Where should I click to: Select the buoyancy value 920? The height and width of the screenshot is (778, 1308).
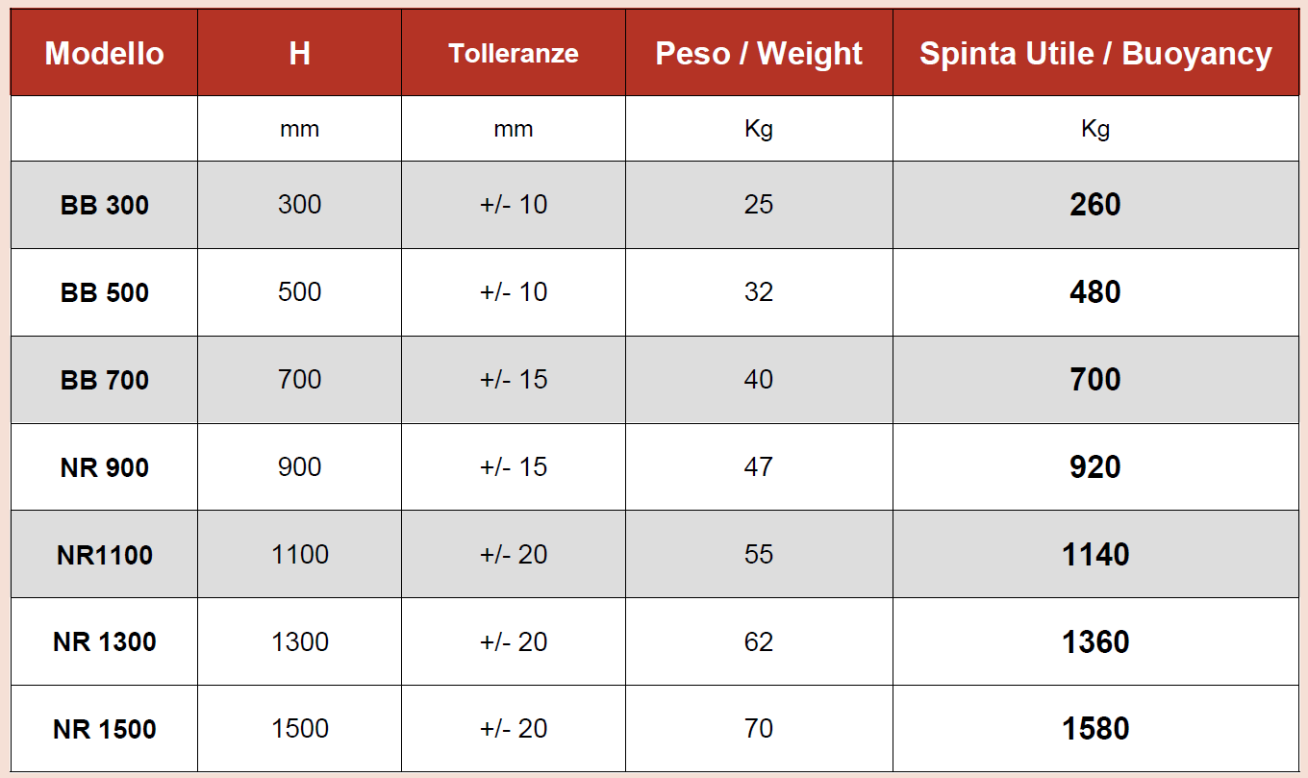pos(1095,467)
